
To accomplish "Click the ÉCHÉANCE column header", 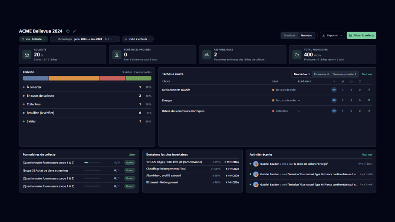I will (x=304, y=82).
